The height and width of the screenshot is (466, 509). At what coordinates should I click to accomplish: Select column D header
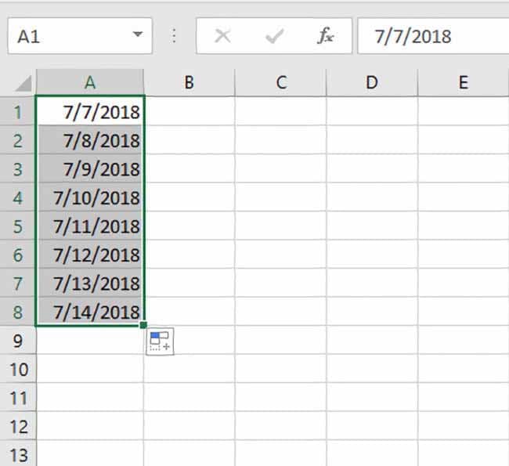point(372,82)
